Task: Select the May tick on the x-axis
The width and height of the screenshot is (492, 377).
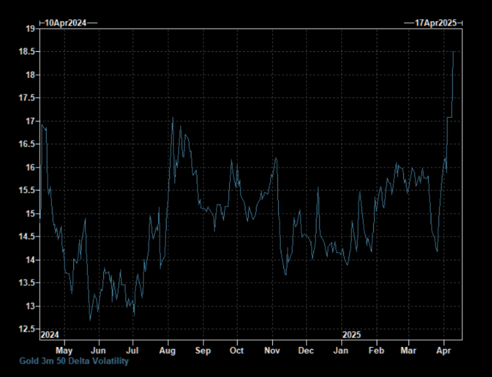Action: 64,350
